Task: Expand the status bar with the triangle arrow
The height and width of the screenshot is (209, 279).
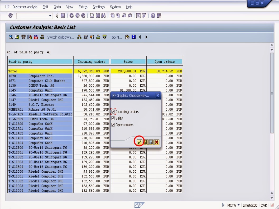Action: 223,205
